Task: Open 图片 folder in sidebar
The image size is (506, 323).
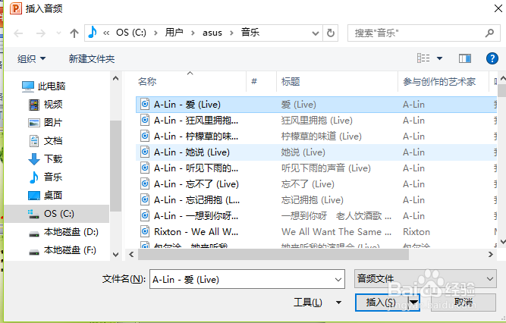Action: pos(46,123)
